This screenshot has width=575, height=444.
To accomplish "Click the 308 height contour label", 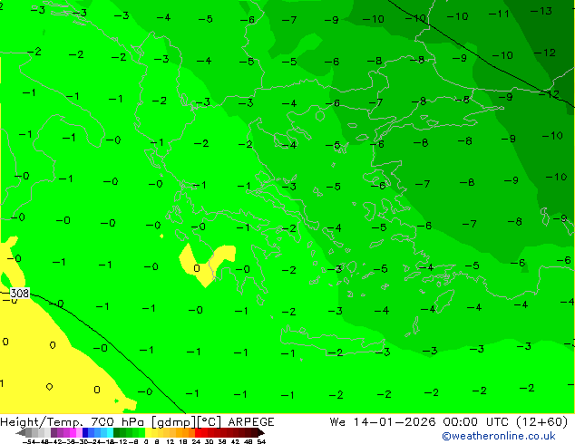I will coord(19,293).
